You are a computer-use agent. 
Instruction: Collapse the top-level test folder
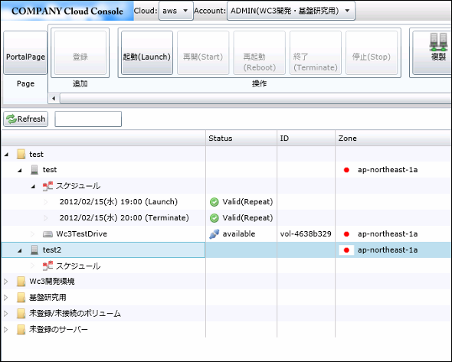click(x=6, y=155)
